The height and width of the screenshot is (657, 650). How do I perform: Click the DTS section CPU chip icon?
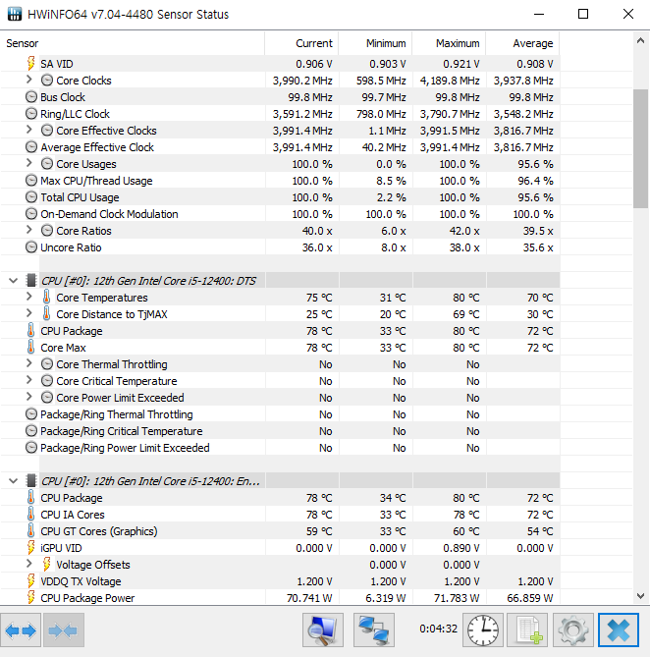[31, 280]
